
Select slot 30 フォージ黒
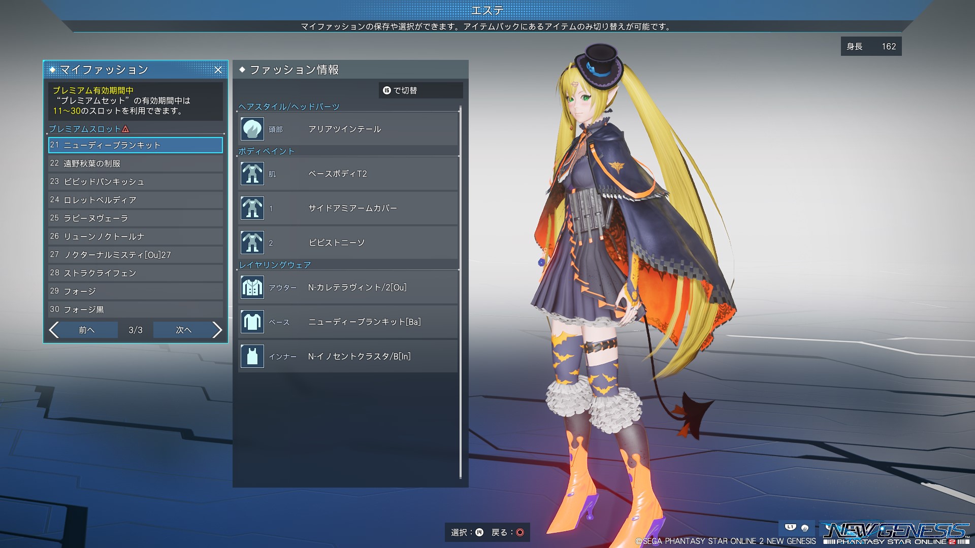[x=136, y=310]
